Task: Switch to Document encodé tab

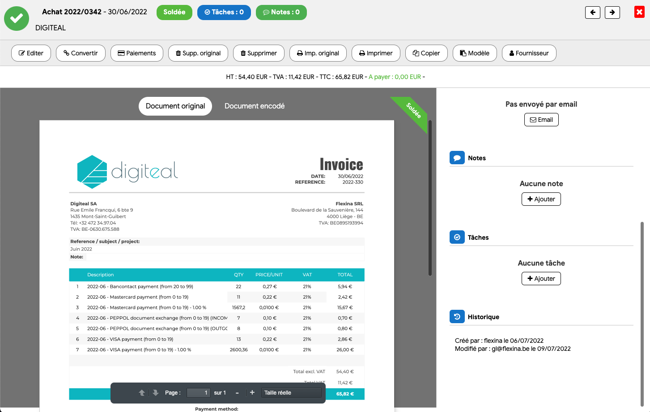Action: pos(255,106)
